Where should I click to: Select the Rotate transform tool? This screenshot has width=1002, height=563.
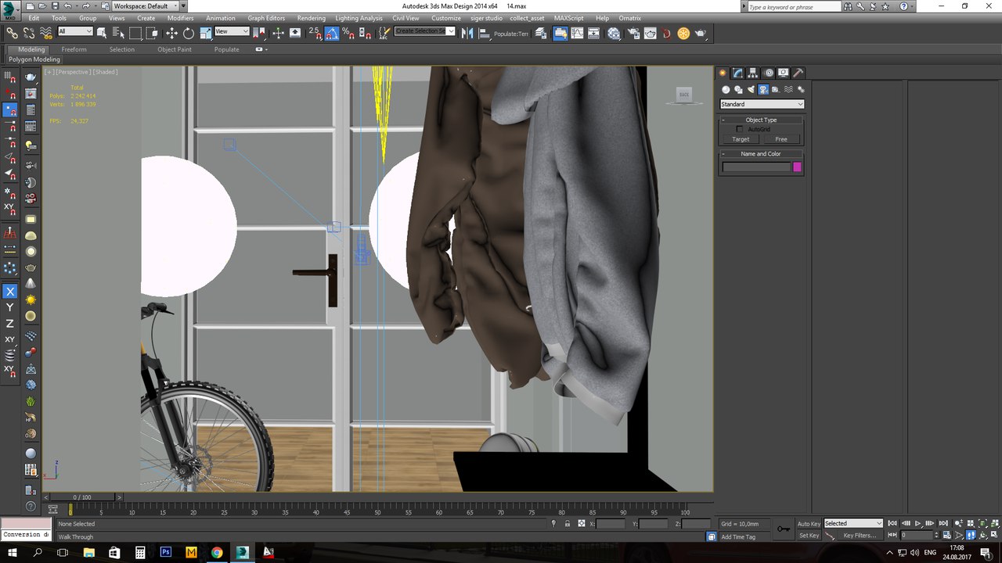[189, 33]
